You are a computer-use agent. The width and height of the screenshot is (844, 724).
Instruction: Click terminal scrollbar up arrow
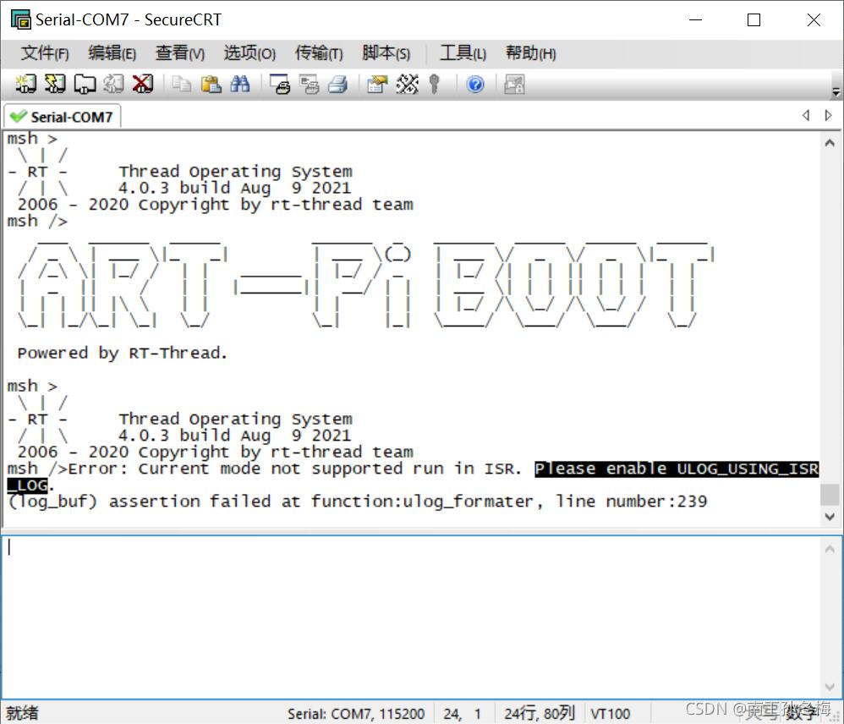click(x=830, y=143)
